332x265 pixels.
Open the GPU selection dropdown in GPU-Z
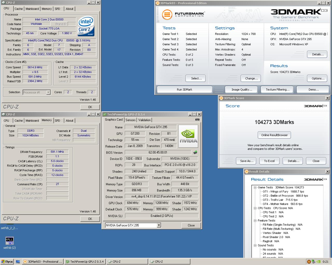(159, 225)
